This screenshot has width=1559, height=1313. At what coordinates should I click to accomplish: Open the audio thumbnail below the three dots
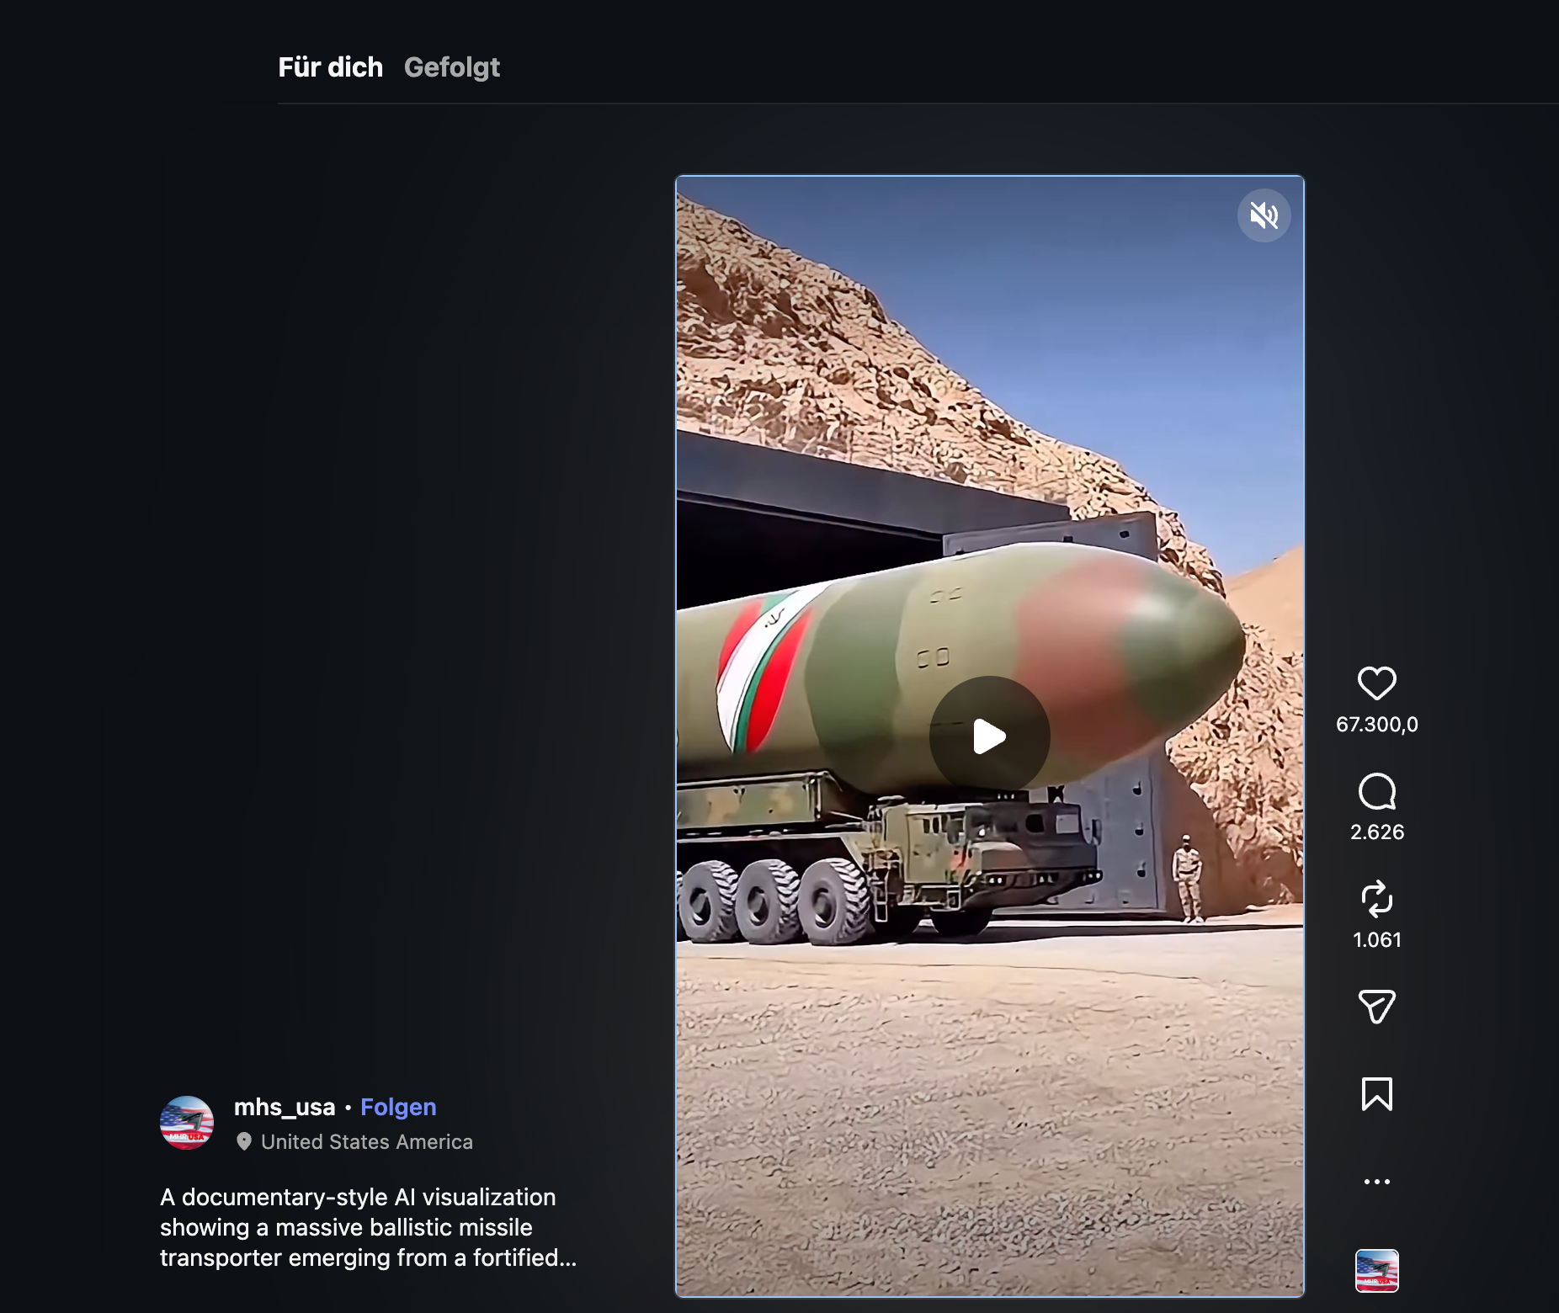pos(1376,1271)
